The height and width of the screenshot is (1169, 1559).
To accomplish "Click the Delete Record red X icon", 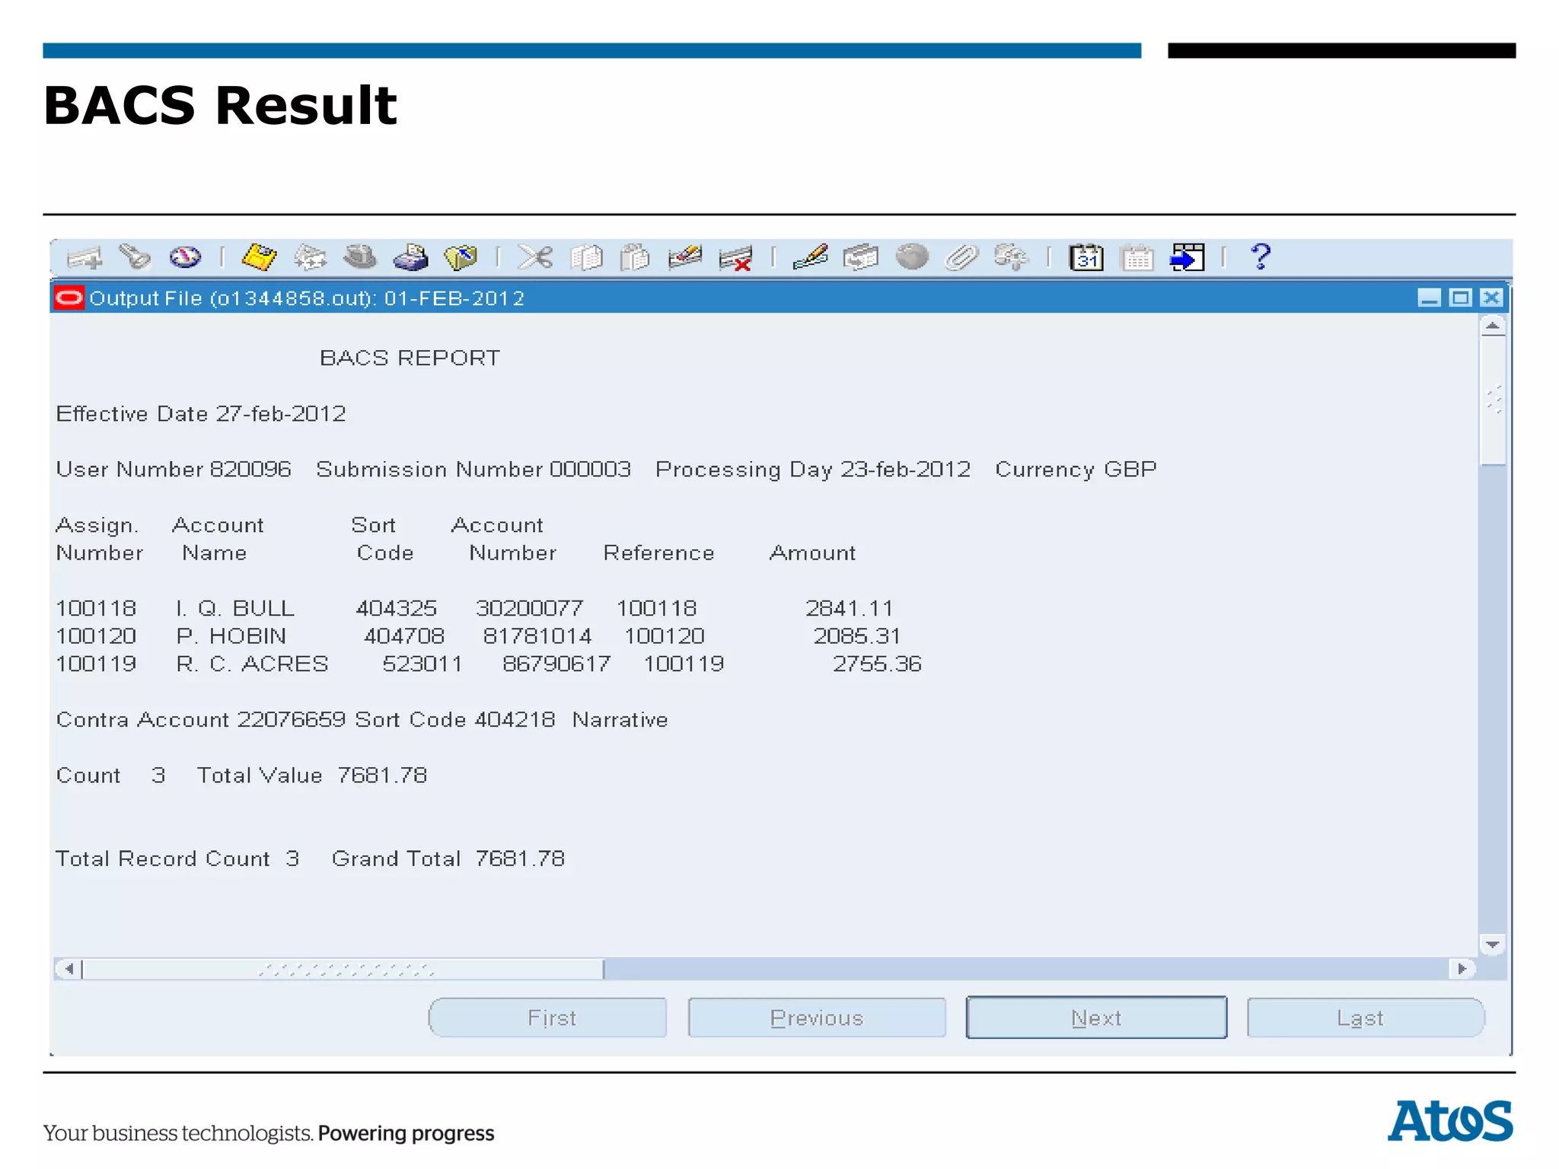I will click(x=736, y=258).
